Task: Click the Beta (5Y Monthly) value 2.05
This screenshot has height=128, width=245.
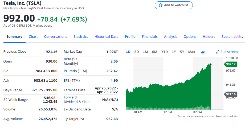Action: point(114,61)
